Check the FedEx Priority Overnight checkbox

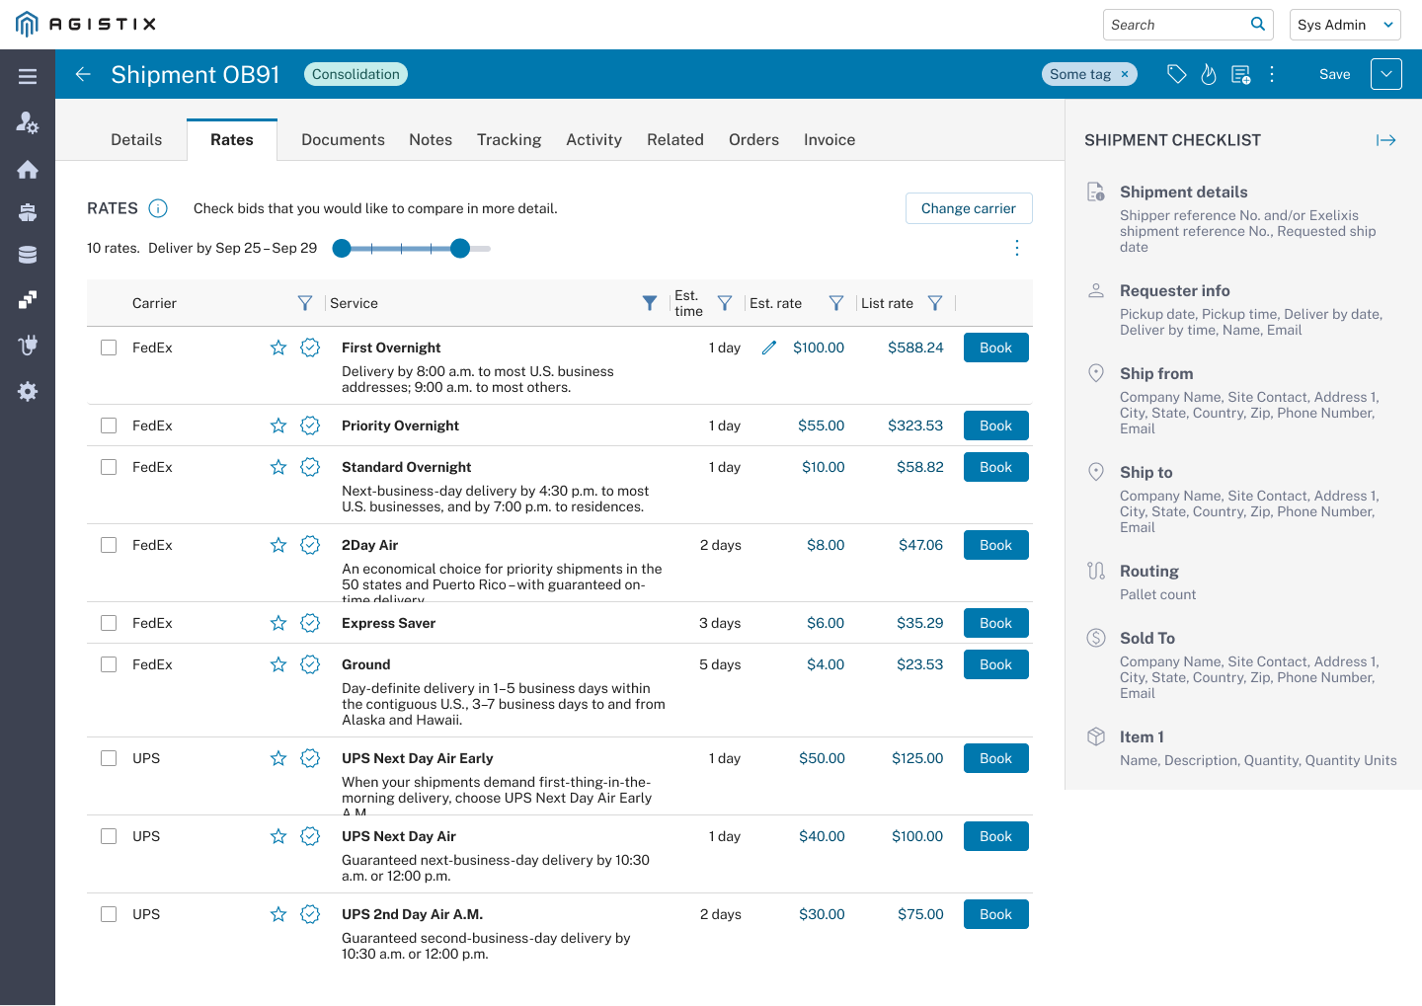coord(109,426)
